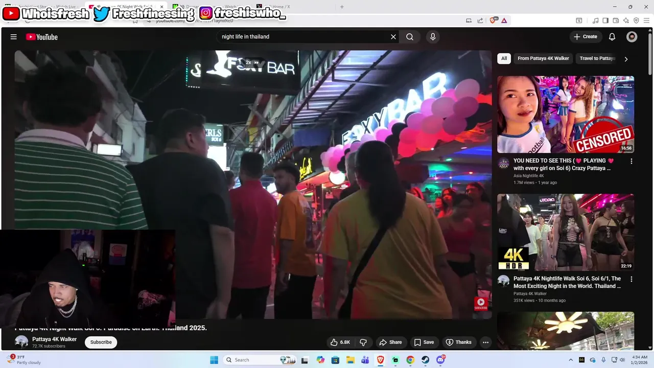Open Brave tab search icon
The height and width of the screenshot is (368, 654).
pyautogui.click(x=579, y=20)
